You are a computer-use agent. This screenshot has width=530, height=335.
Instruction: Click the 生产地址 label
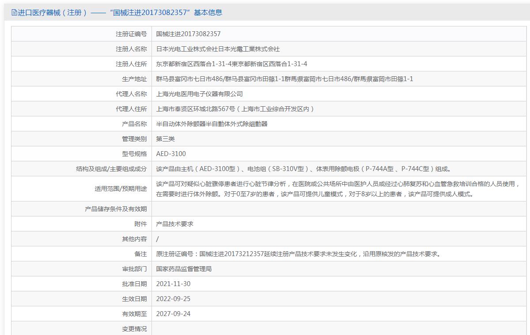tap(134, 79)
